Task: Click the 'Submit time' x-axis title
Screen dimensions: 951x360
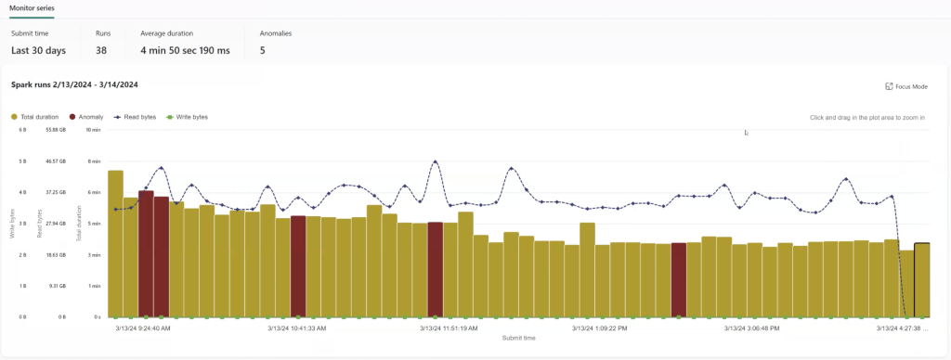Action: pos(518,338)
